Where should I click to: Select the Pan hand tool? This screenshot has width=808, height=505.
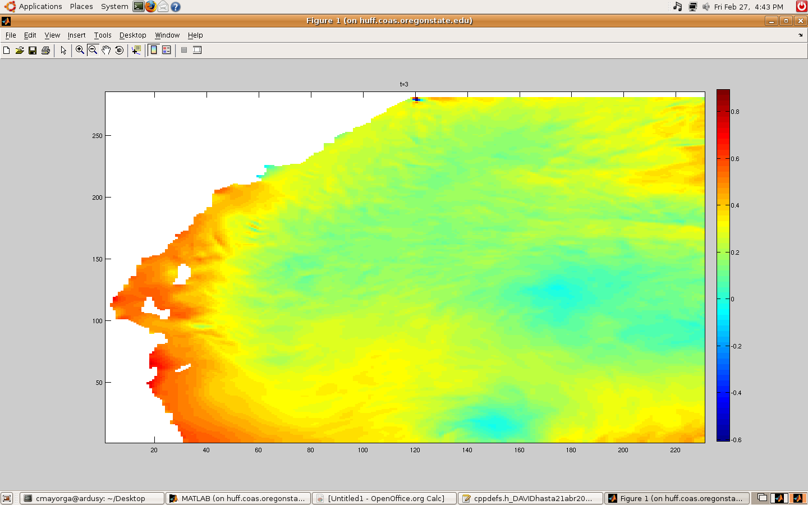[106, 50]
